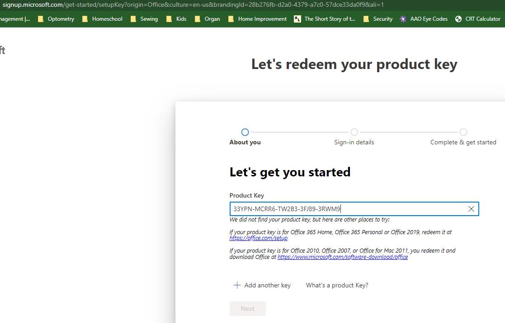This screenshot has width=505, height=323.
Task: Open the Organ bookmarks folder
Action: tap(208, 19)
